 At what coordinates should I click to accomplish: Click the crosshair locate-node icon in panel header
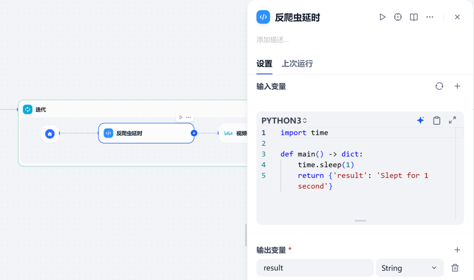point(398,17)
